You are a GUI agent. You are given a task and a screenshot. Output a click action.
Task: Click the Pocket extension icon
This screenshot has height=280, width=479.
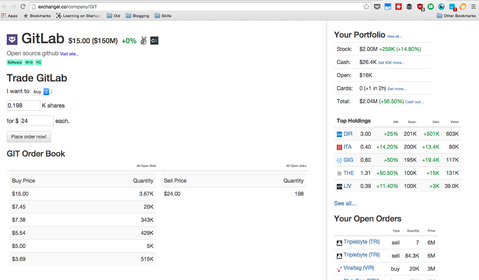[377, 6]
